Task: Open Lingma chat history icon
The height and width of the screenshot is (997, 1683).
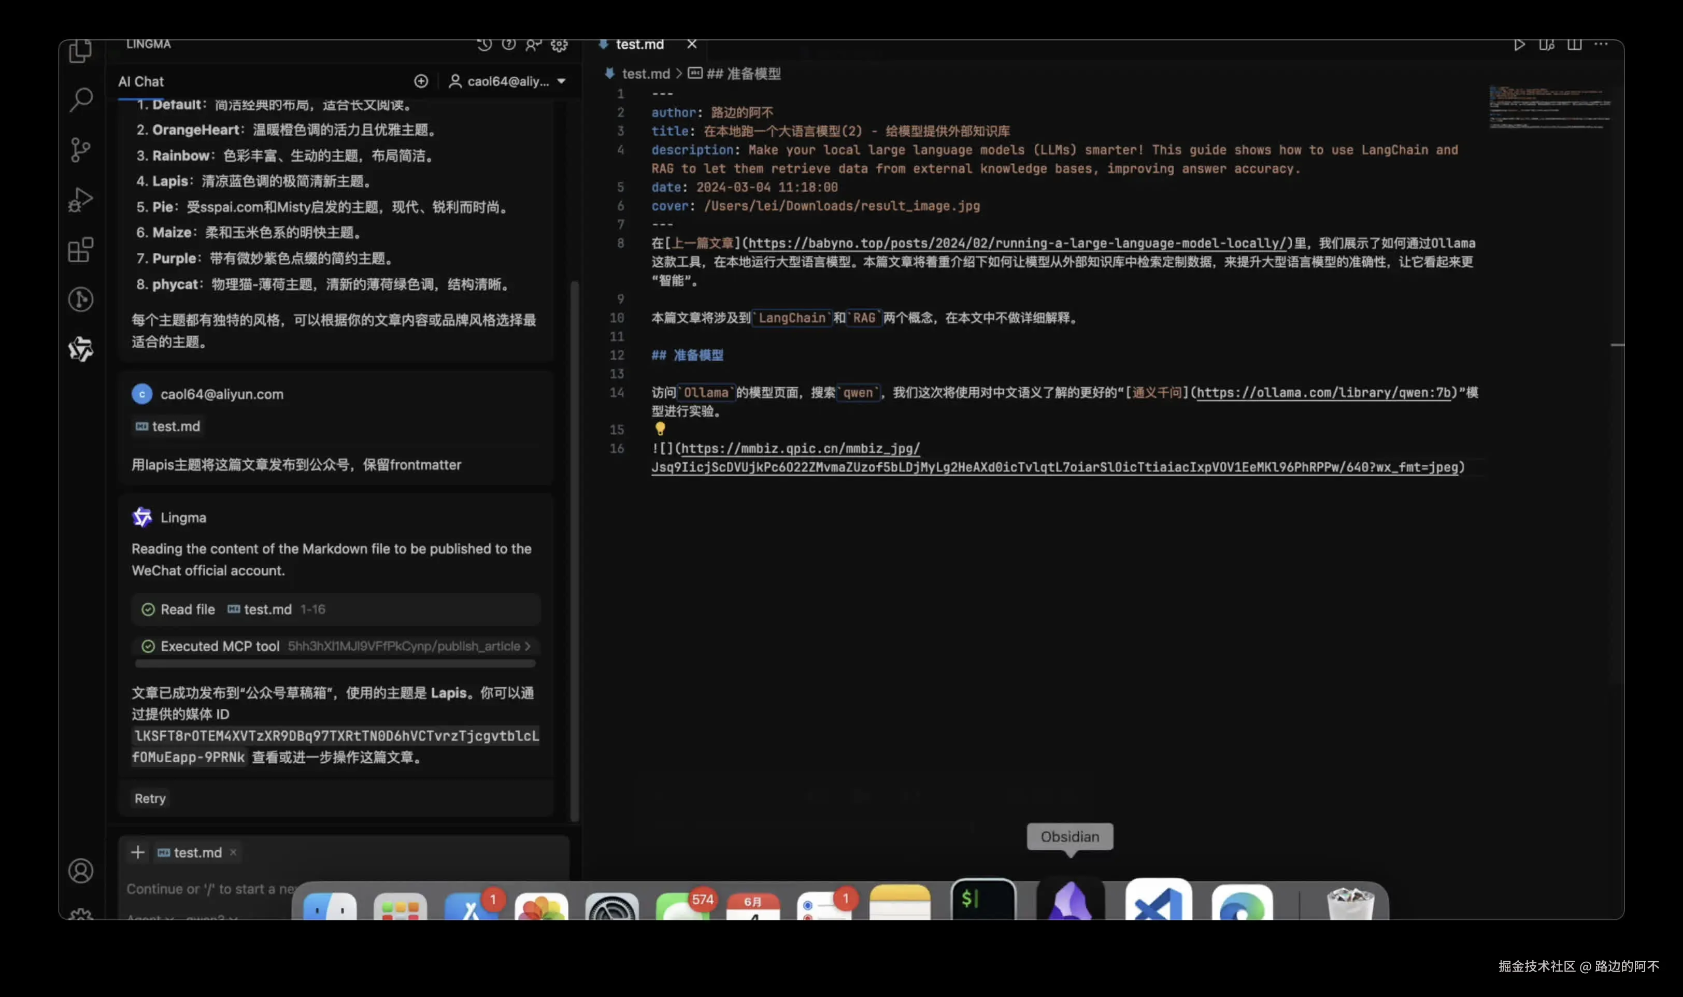Action: pyautogui.click(x=483, y=45)
